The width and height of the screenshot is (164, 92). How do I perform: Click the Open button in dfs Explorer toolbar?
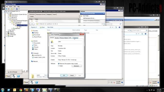[x=42, y=27]
